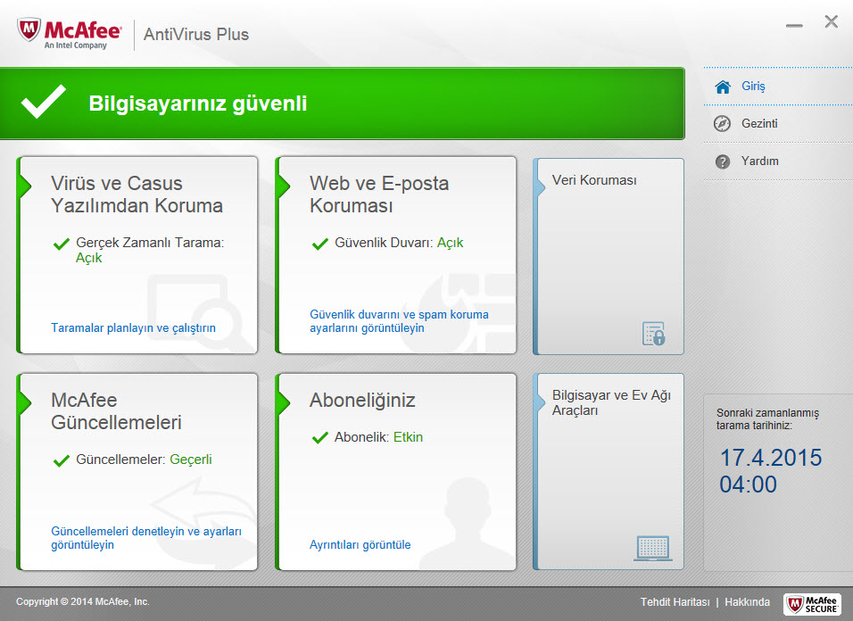Open the Tehdit Haritası link
Viewport: 853px width, 621px height.
point(675,602)
